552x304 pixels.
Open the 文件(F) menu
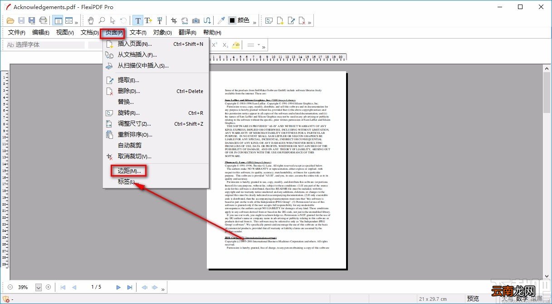click(x=17, y=33)
